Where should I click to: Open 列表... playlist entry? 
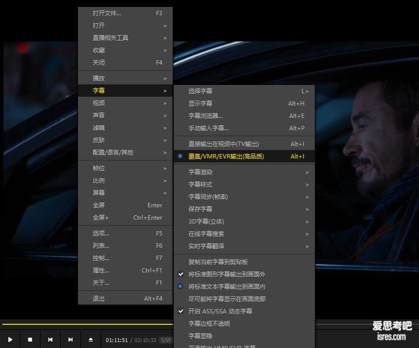[125, 246]
